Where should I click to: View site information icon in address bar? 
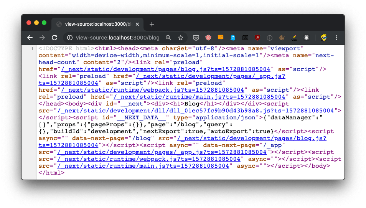click(x=70, y=38)
